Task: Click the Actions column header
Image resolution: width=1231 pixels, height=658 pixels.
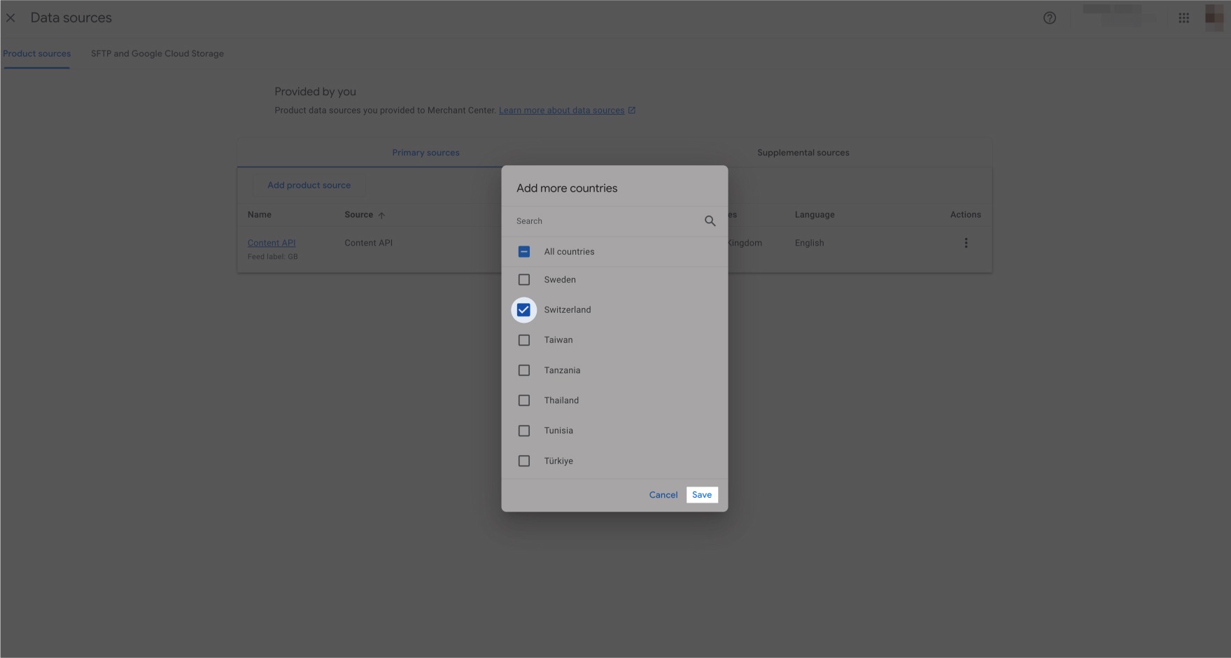Action: coord(966,215)
